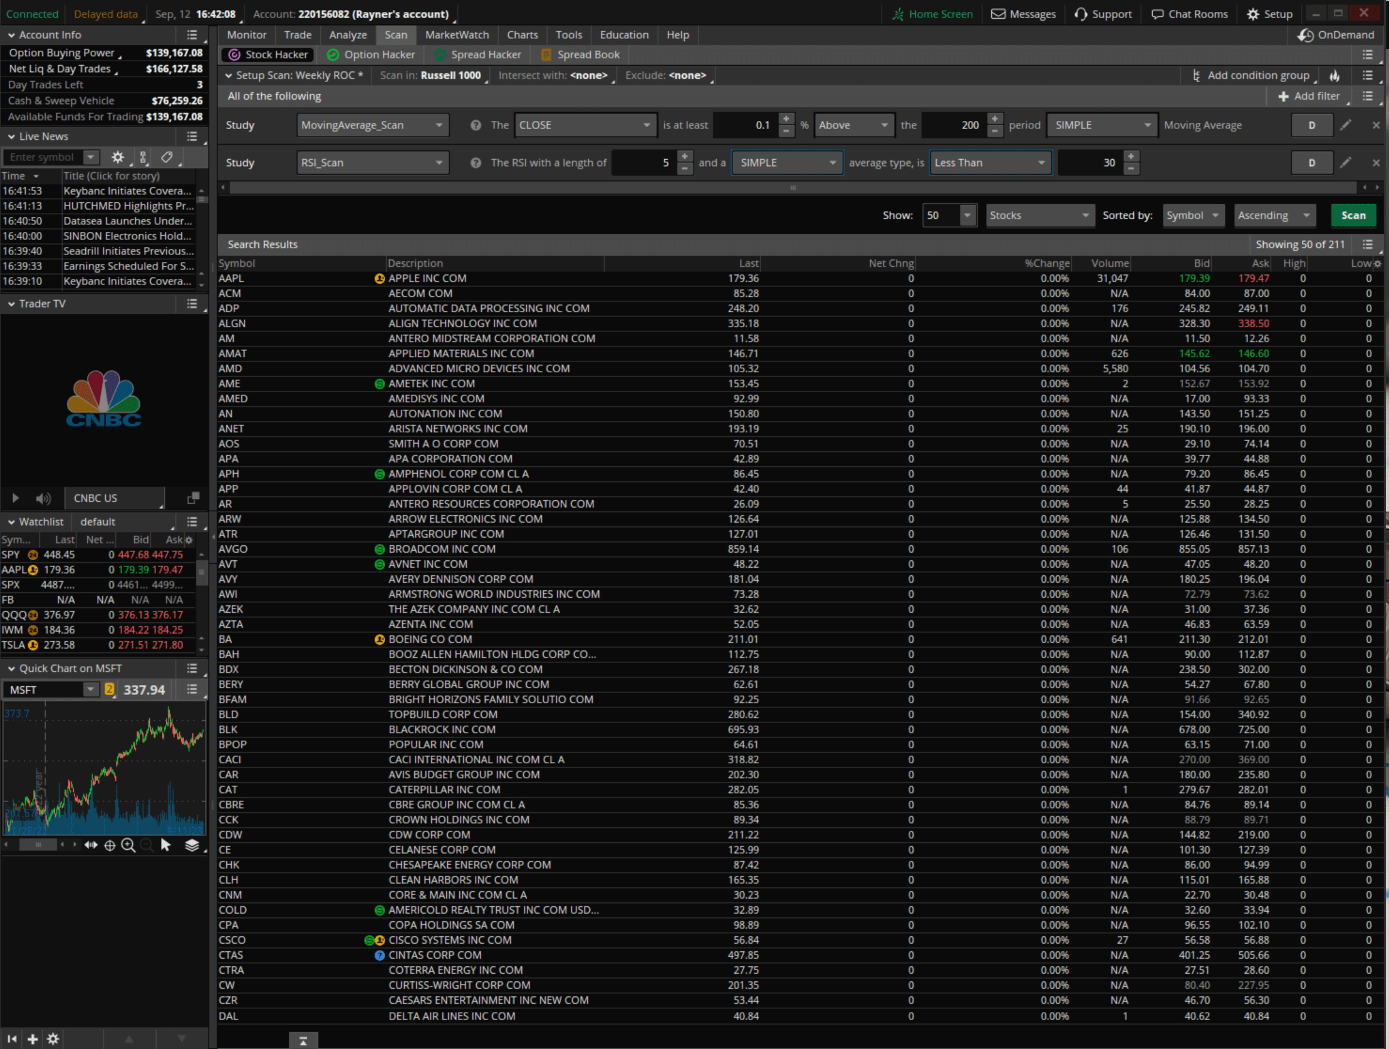Screen dimensions: 1389x1049
Task: Open the Ascending sort order dropdown
Action: coord(1275,216)
